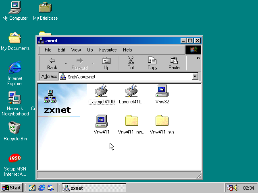
Task: Click the Windows logo throbber in zxnet
Action: pyautogui.click(x=193, y=50)
